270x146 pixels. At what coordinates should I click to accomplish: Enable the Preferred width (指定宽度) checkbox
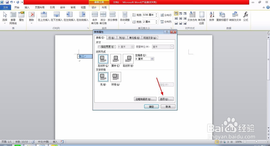(x=99, y=47)
